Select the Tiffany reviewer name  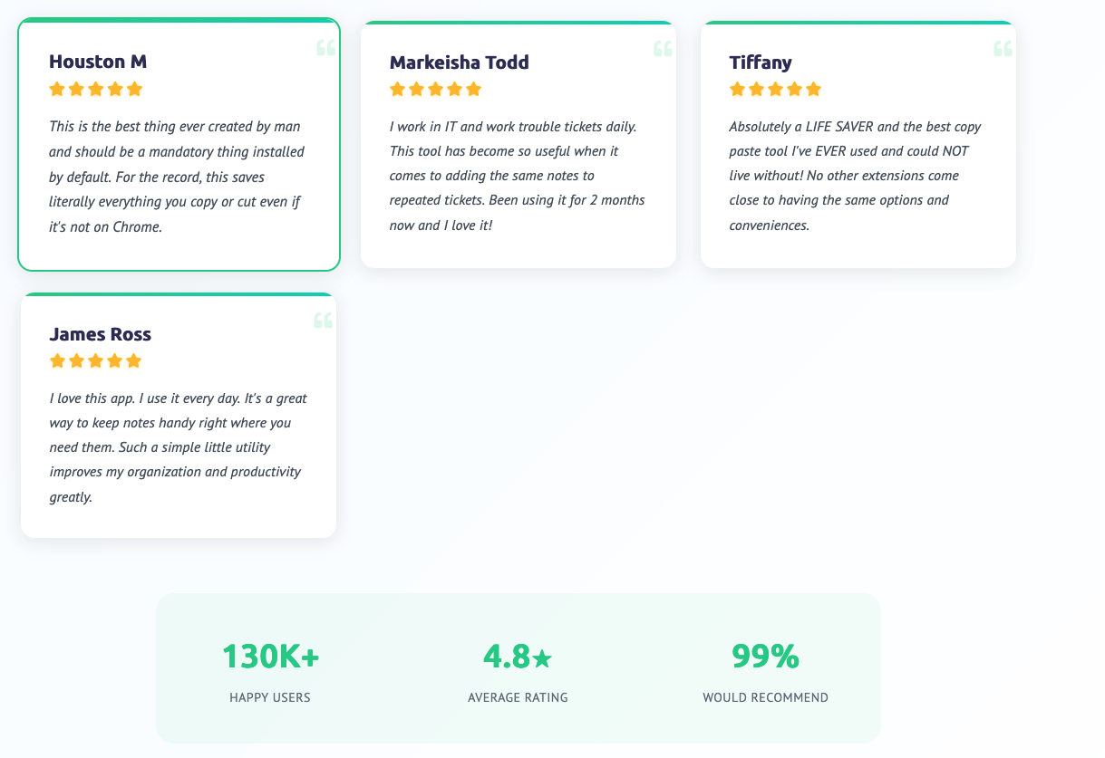tap(761, 62)
